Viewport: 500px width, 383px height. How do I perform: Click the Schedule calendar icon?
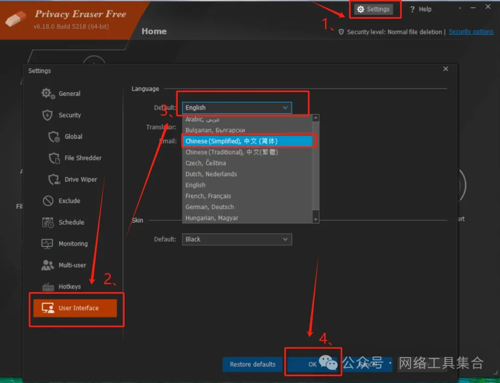click(x=48, y=222)
